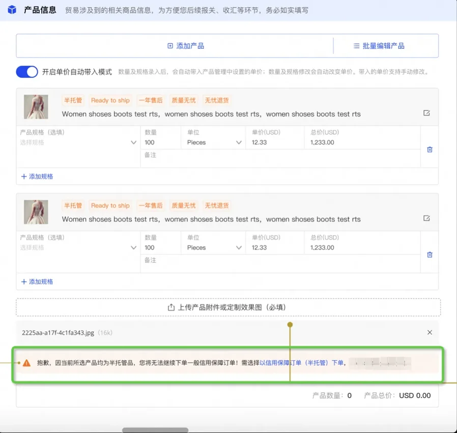
Task: Click first product 数量 input field
Action: click(x=160, y=142)
